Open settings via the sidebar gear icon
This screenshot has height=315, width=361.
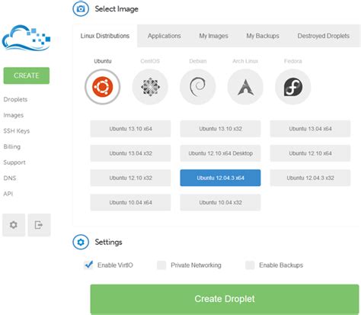click(x=14, y=225)
